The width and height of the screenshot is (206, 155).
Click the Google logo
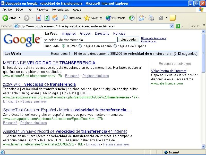[22, 40]
